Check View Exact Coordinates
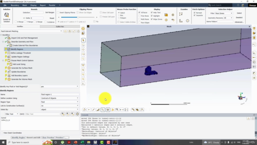The image size is (257, 145). [x=2, y=133]
